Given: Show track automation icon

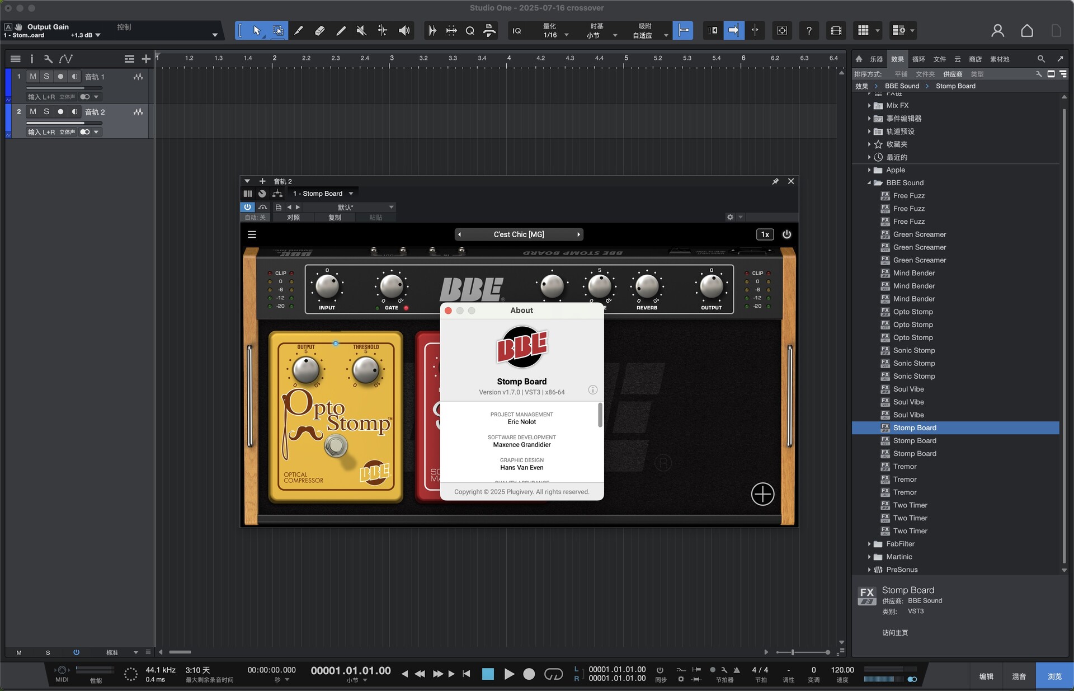Looking at the screenshot, I should [66, 59].
